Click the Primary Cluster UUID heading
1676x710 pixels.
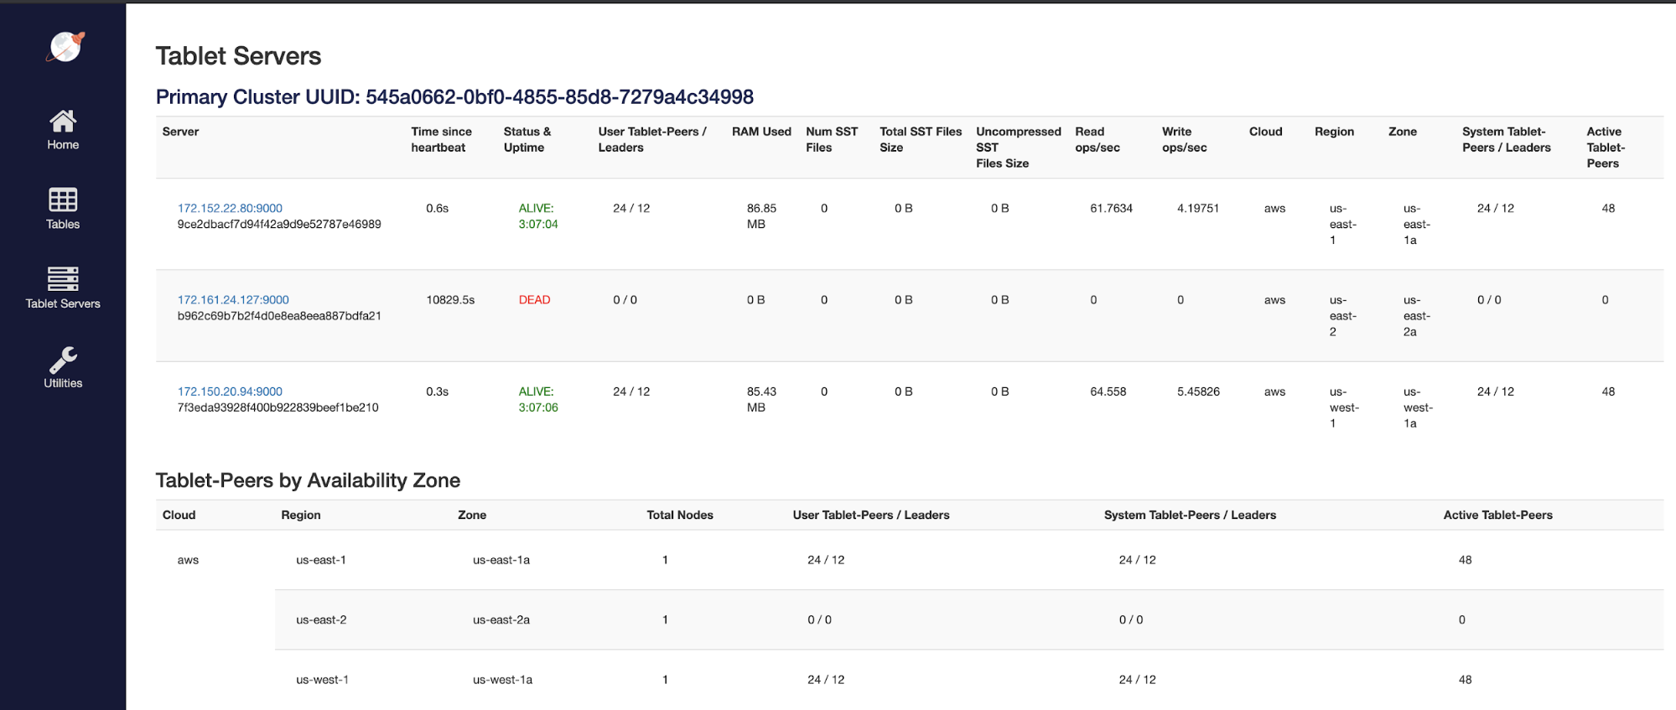pos(454,97)
